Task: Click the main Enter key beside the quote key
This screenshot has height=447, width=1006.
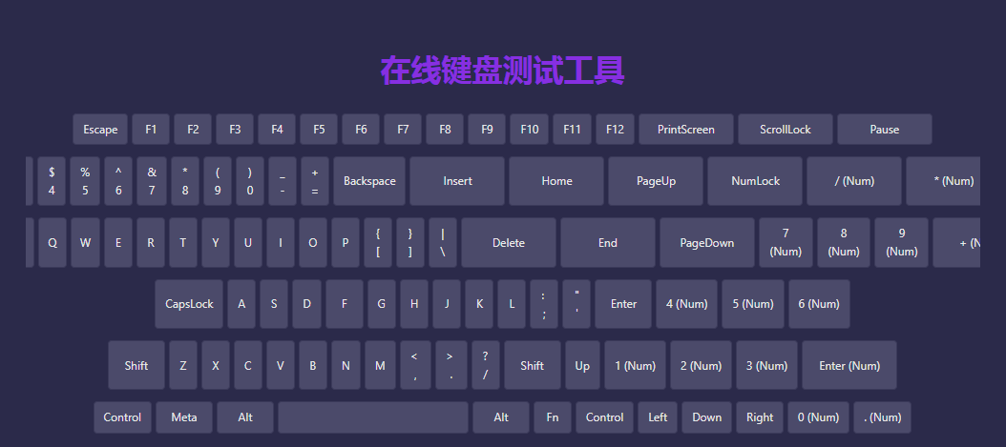Action: [x=623, y=304]
